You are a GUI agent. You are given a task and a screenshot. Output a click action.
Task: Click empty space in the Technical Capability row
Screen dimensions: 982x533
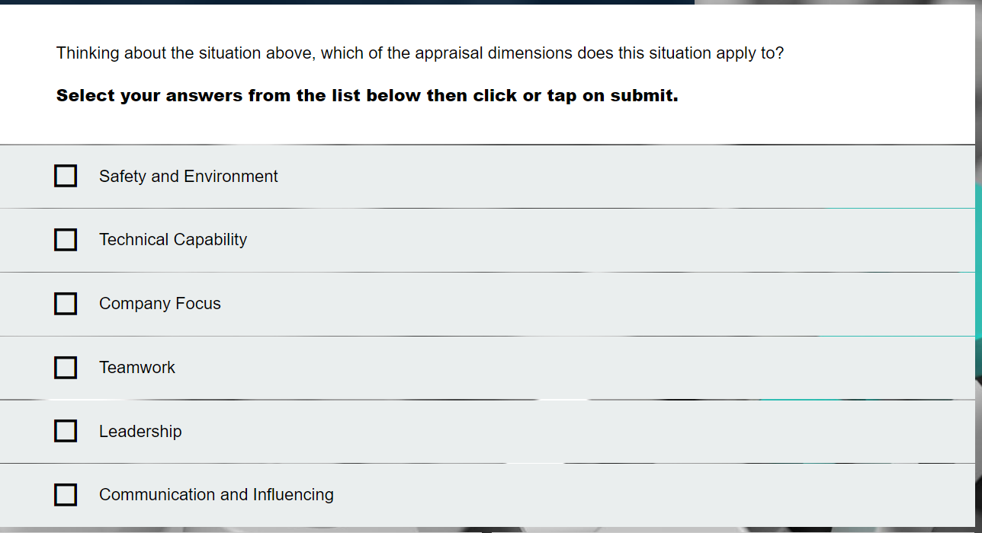pos(572,240)
